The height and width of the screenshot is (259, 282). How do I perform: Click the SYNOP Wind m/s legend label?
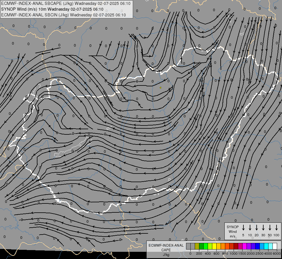click(232, 231)
